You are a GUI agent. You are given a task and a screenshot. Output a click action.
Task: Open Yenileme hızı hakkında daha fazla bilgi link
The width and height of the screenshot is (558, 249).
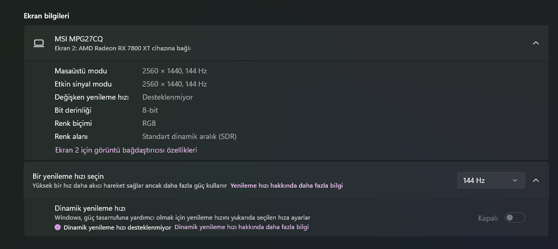[x=286, y=186]
